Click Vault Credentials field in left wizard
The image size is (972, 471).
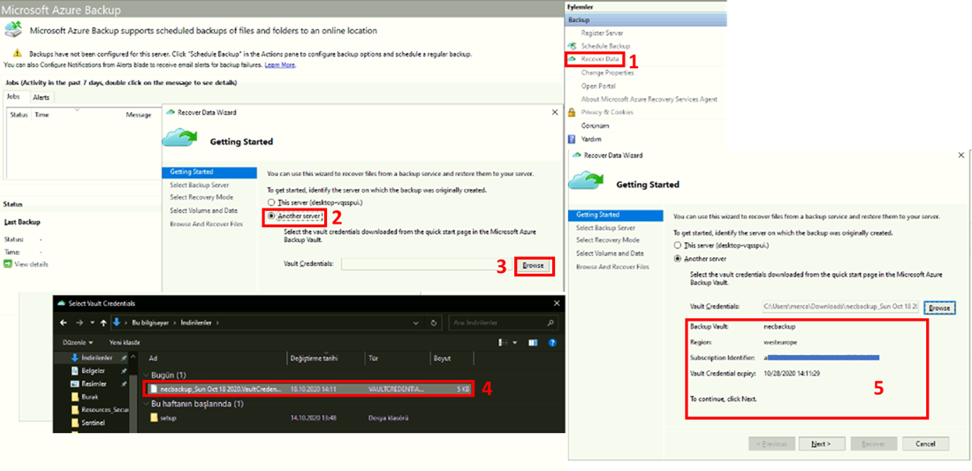[x=427, y=264]
